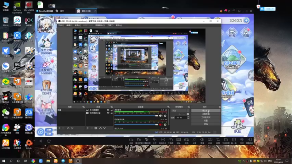
Task: Remove selected scene with minus icon
Action: tap(63, 128)
